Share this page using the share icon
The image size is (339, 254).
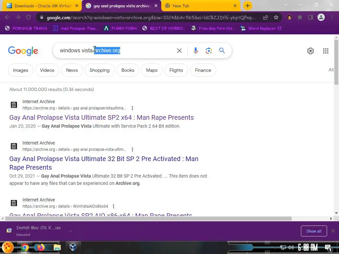click(x=266, y=17)
